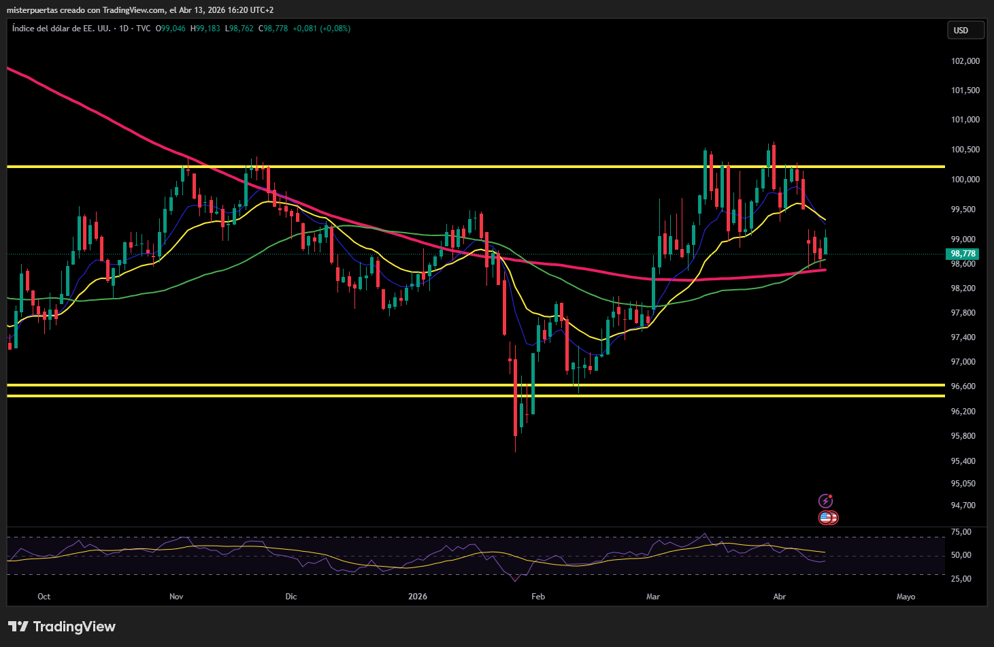
Task: Open the USD currency selector button
Action: [x=965, y=30]
